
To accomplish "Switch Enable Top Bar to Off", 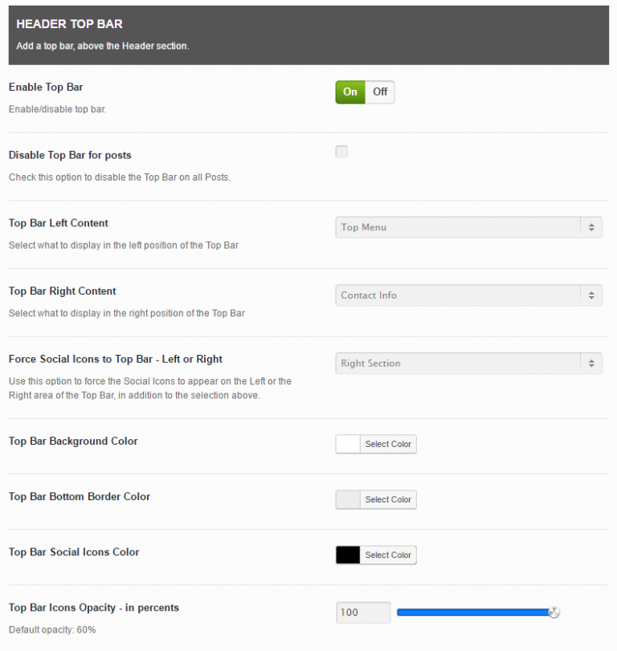I will click(380, 92).
